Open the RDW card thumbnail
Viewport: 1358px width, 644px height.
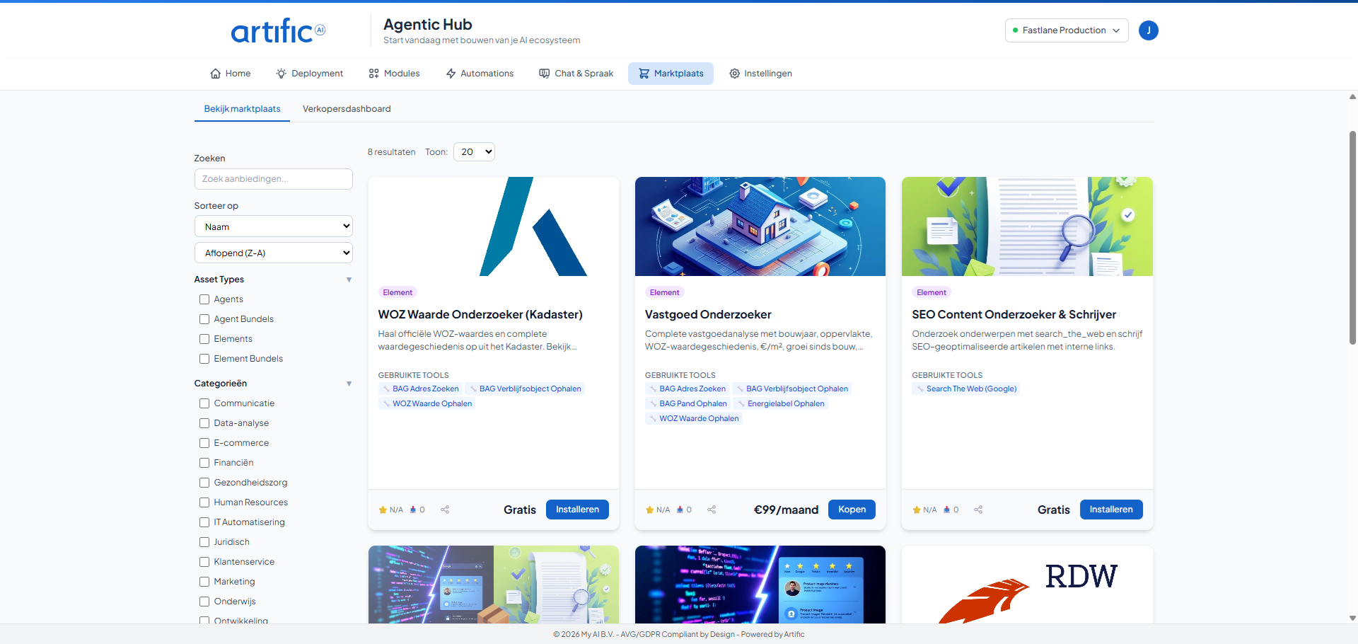tap(1027, 585)
